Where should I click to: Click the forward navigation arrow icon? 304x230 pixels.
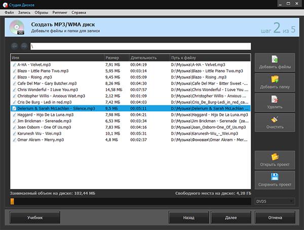[24, 46]
